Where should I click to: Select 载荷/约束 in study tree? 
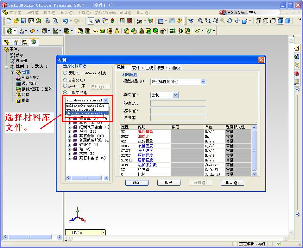[x=30, y=78]
